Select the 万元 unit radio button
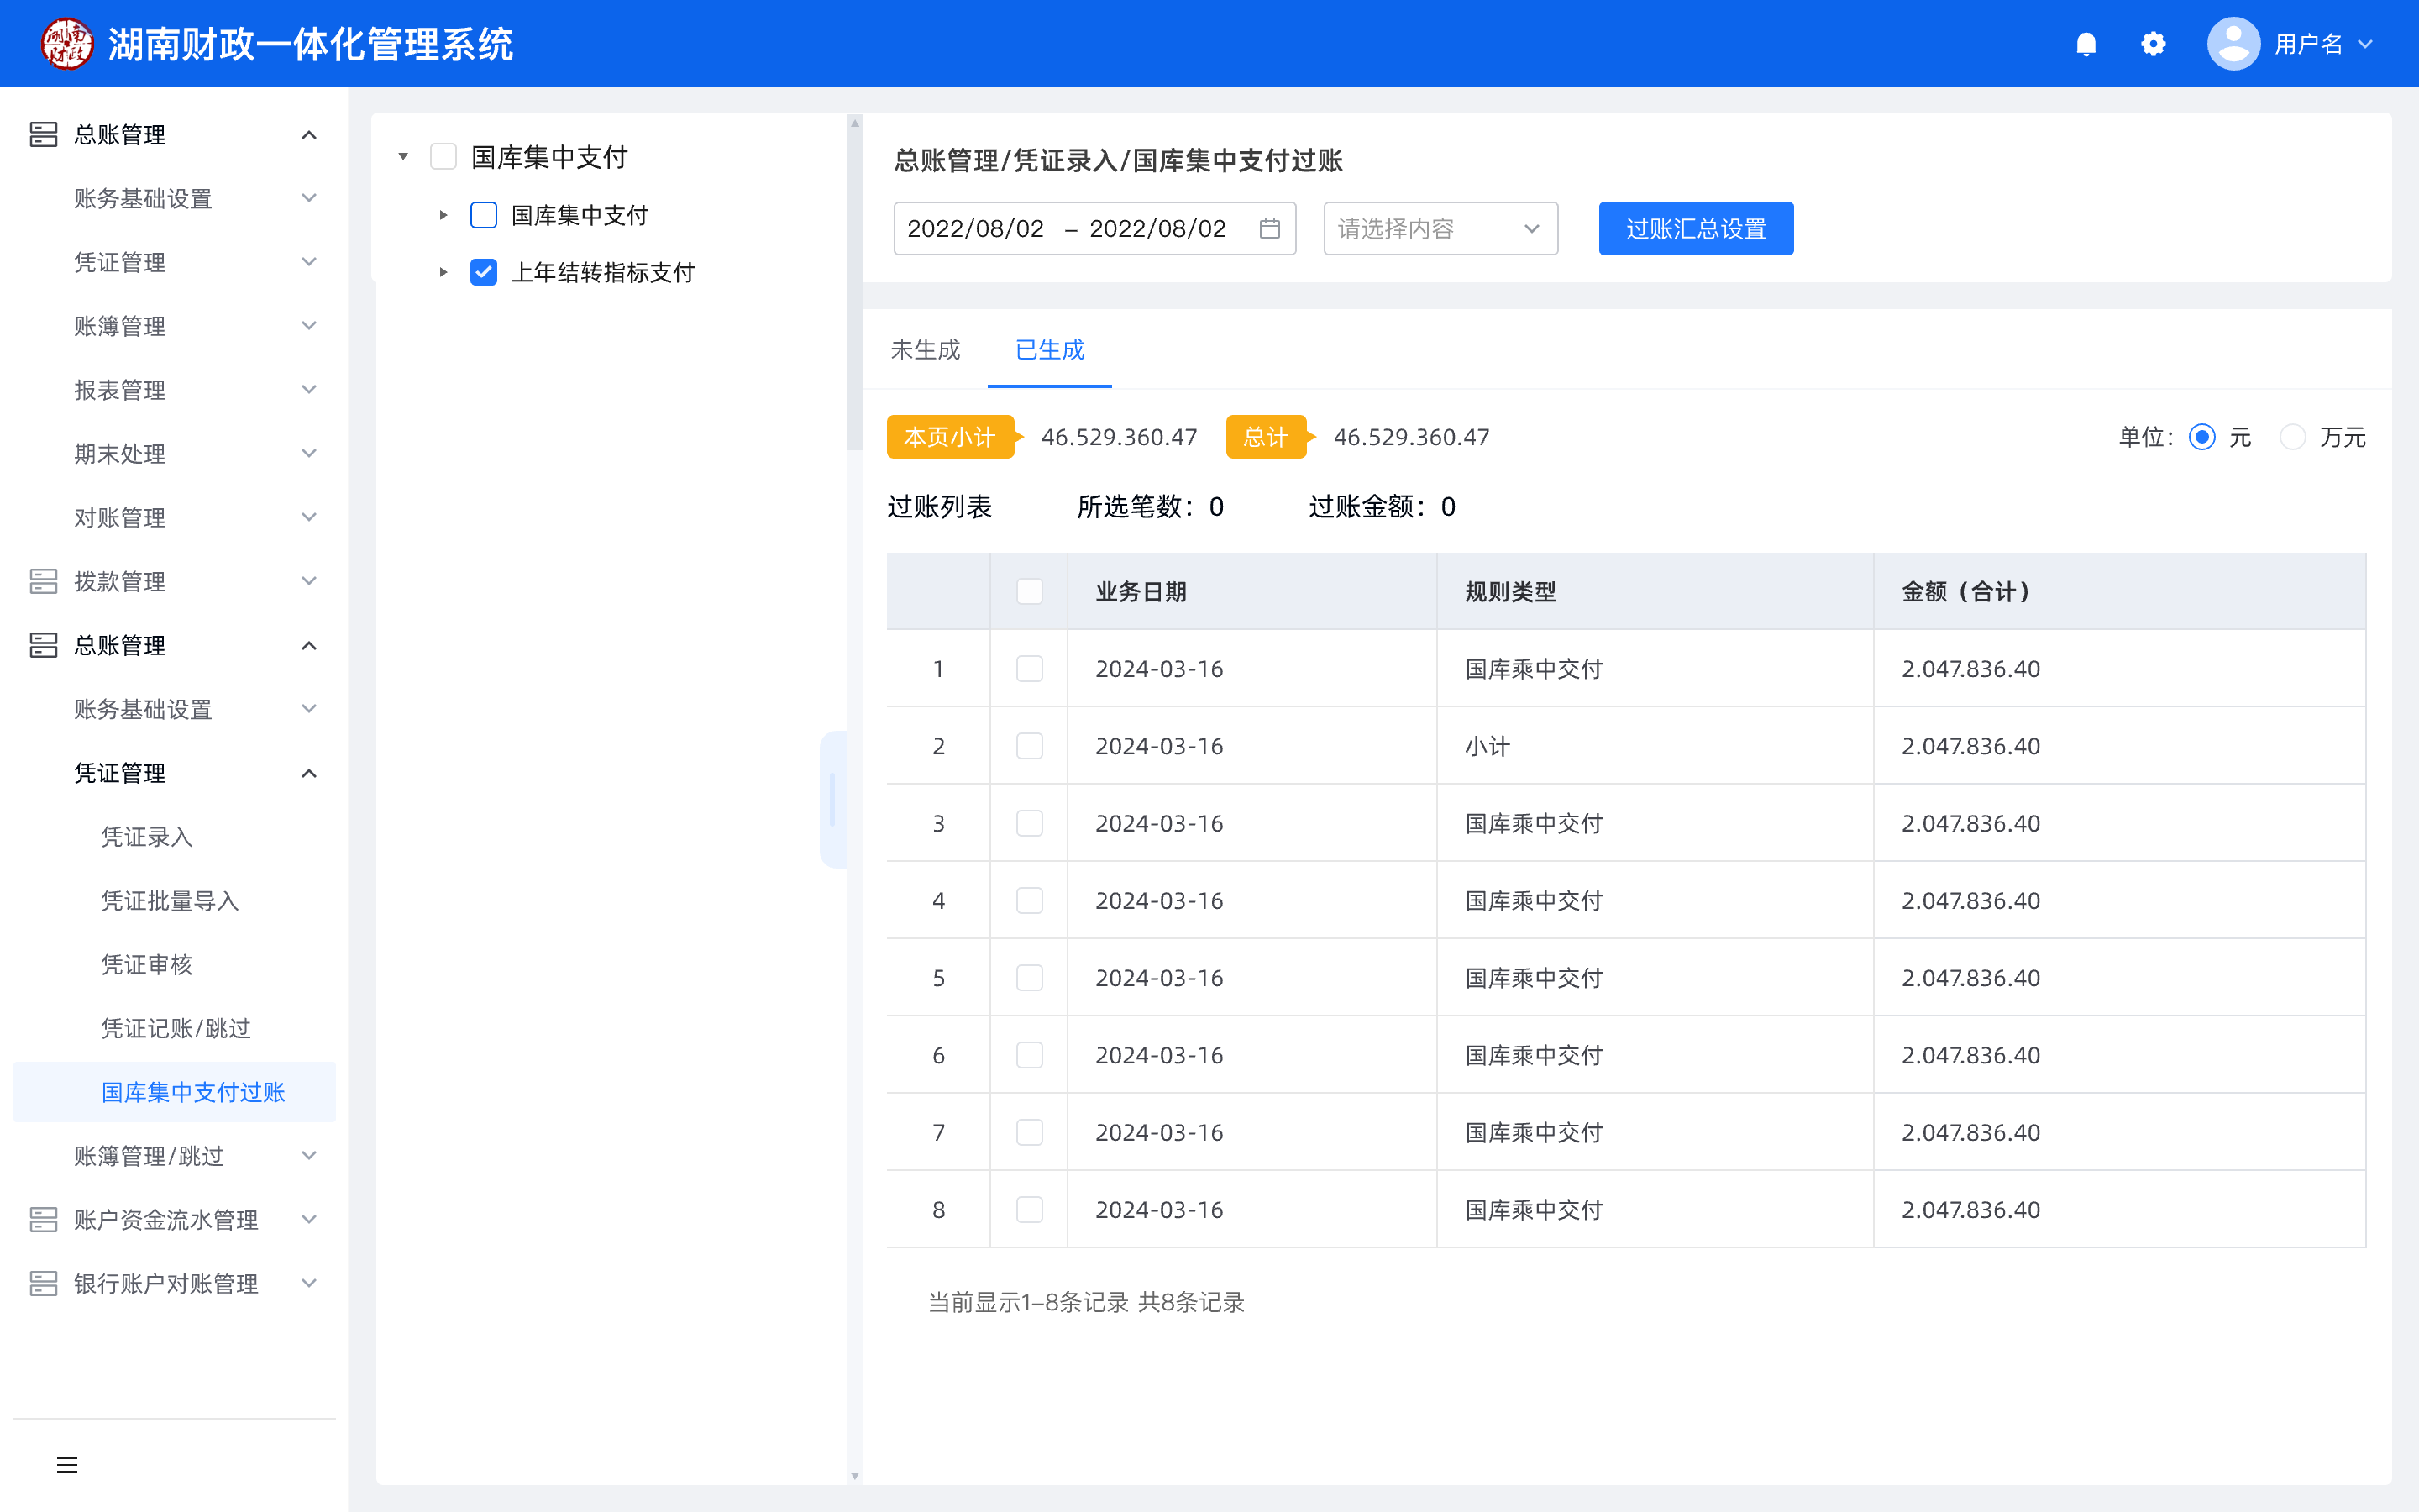 [2293, 437]
